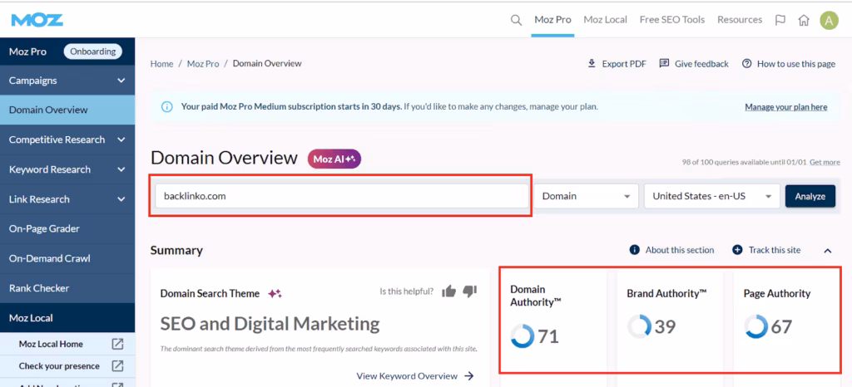Open the home icon in header
Screen dimensions: 852x387
(x=803, y=20)
